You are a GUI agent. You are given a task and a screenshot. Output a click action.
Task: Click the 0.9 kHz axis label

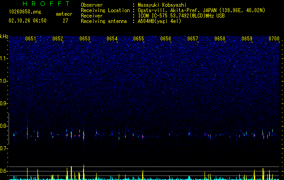tap(4, 103)
